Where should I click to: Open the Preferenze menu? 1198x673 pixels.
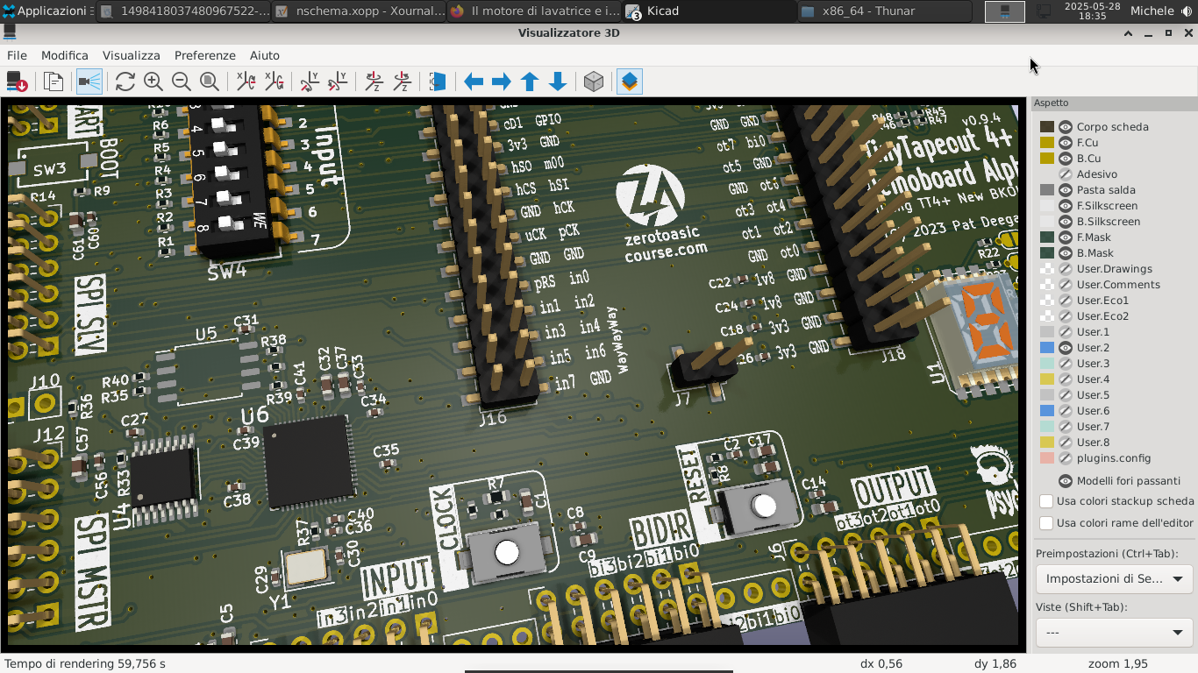tap(204, 55)
